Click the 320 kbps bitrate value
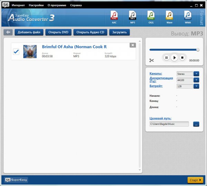Image resolution: width=207 pixels, height=186 pixels. click(110, 56)
